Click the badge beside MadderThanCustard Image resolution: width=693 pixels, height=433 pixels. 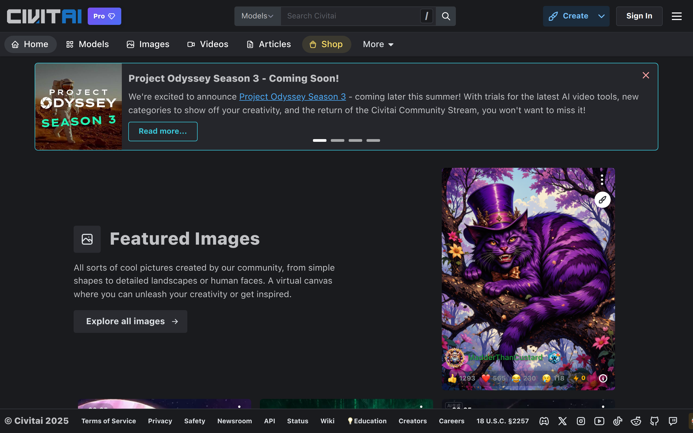[x=554, y=357]
